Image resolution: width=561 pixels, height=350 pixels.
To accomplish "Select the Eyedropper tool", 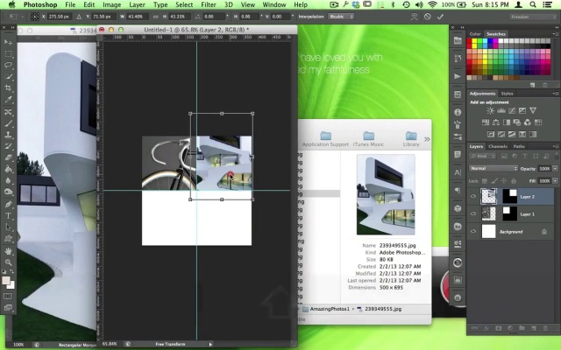I will [x=8, y=100].
